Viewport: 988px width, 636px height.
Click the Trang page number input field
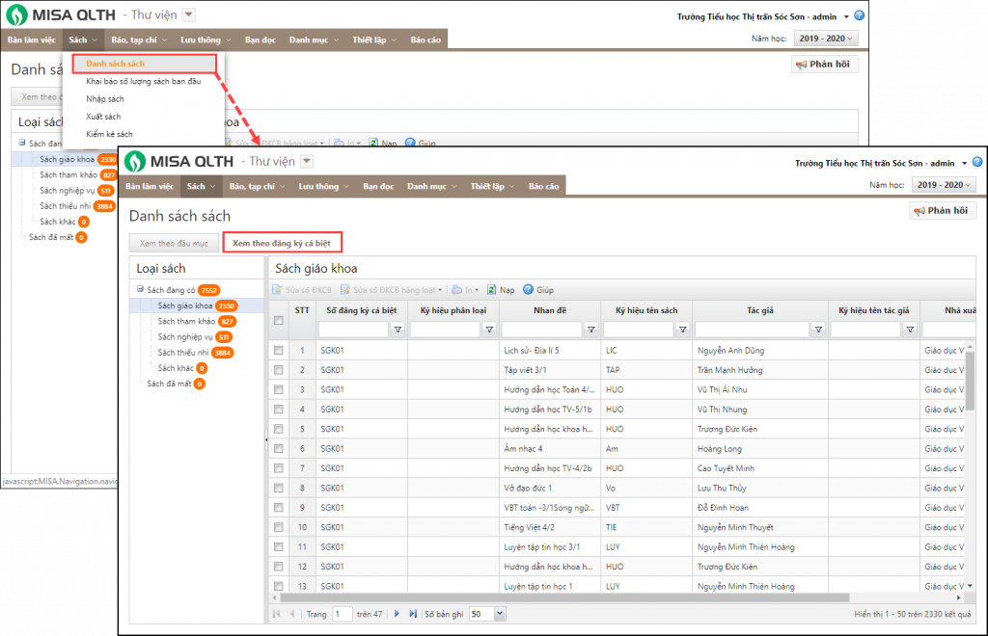tap(342, 613)
